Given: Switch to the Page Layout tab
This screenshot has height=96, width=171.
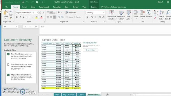Looking at the screenshot, I should coord(44,7).
